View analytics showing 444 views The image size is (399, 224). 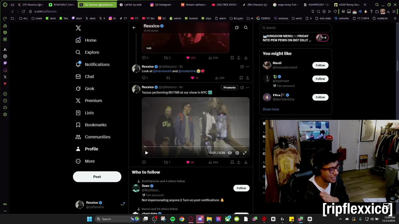213,162
